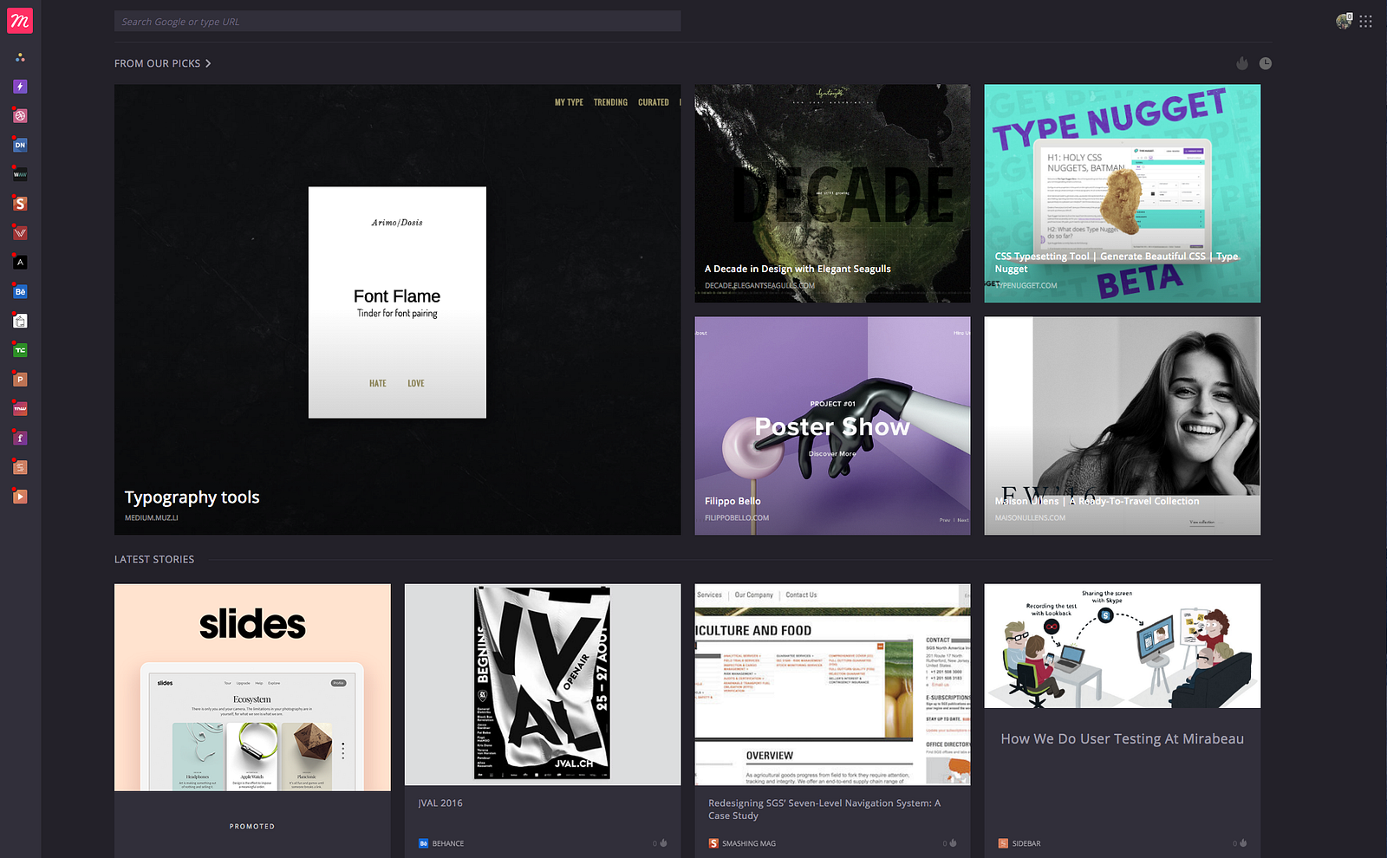Image resolution: width=1387 pixels, height=858 pixels.
Task: Open Redesigning SGS' Seven-Level Navigation title
Action: click(x=824, y=809)
